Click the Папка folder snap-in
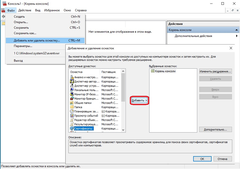240x169 pixels. pyautogui.click(x=72, y=107)
